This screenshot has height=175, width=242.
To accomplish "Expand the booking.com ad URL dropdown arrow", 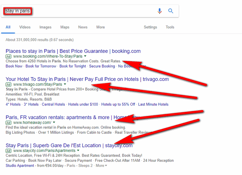I will click(84, 56).
